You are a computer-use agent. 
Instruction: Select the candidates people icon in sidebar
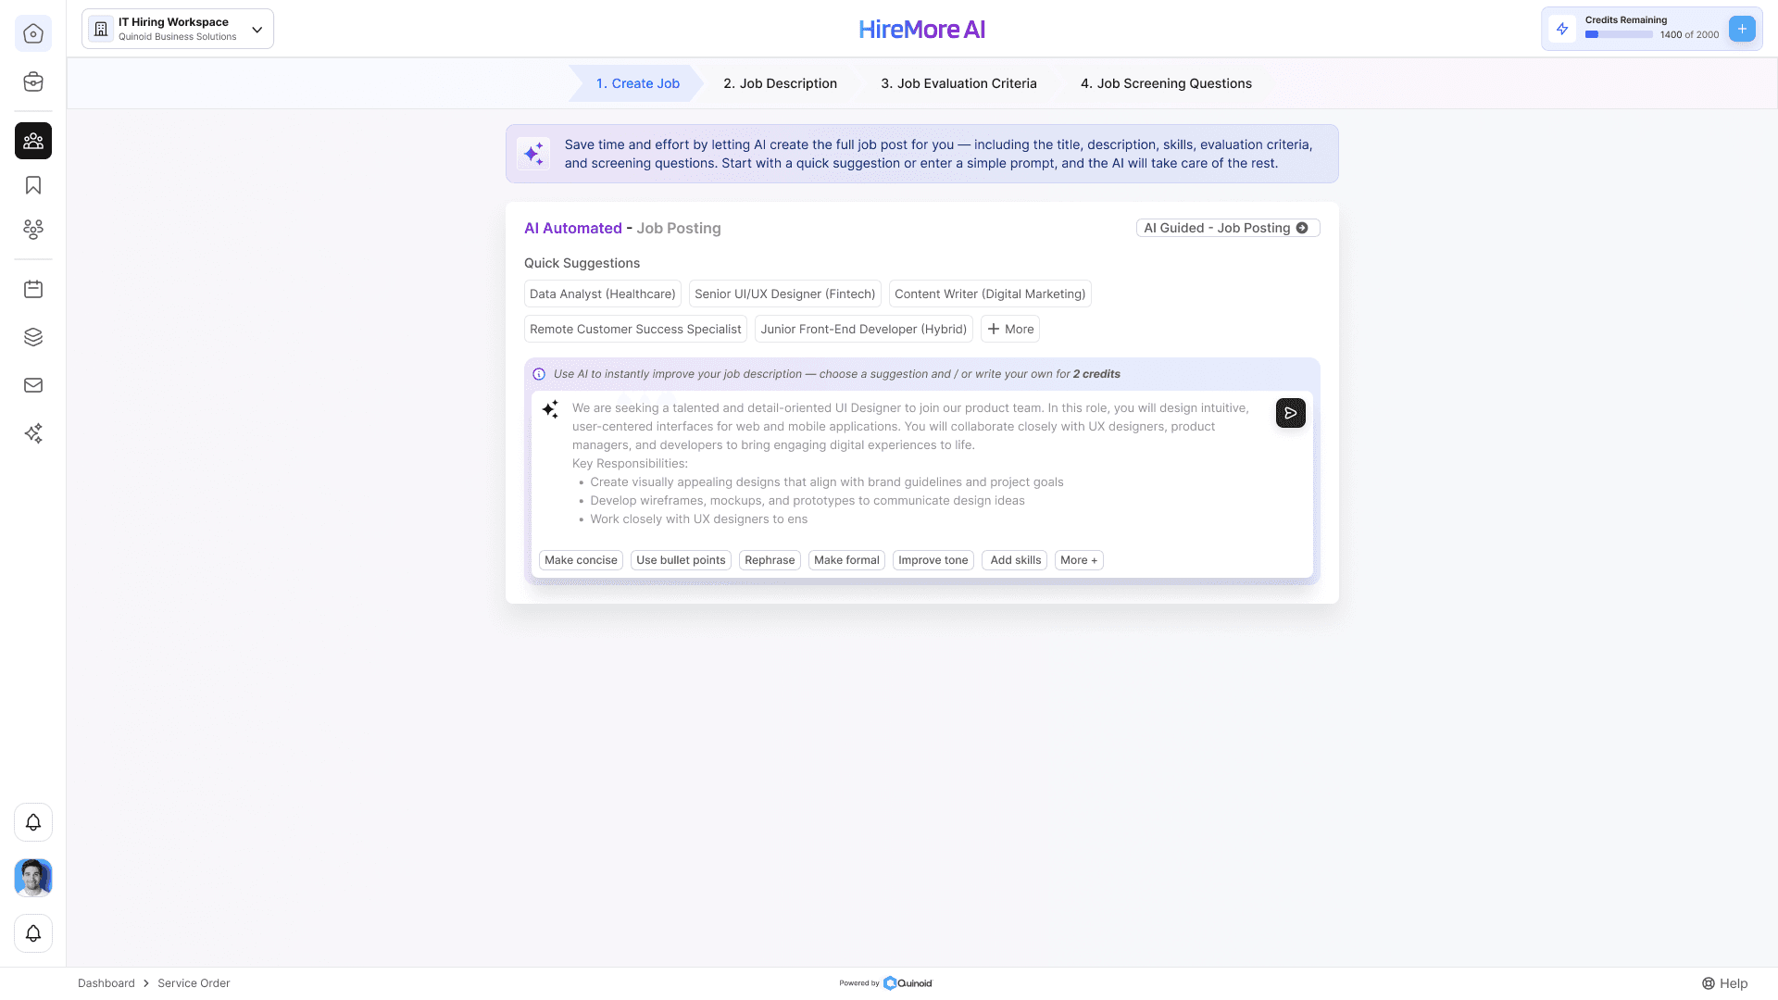click(x=33, y=141)
